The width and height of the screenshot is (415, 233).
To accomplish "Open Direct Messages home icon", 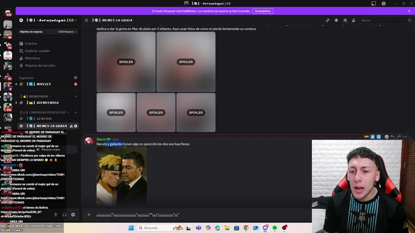I will 8,12.
